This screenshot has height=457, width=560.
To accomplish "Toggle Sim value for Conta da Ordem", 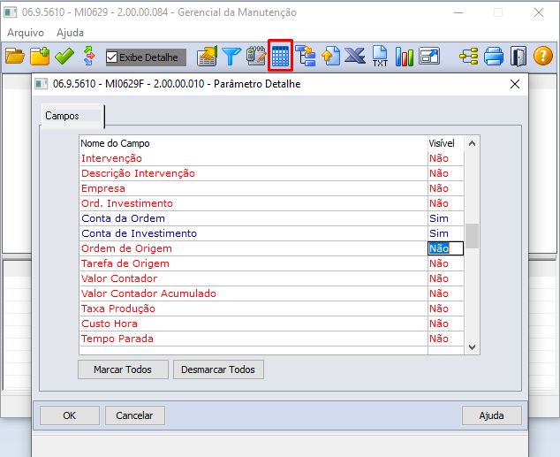I will coord(445,218).
